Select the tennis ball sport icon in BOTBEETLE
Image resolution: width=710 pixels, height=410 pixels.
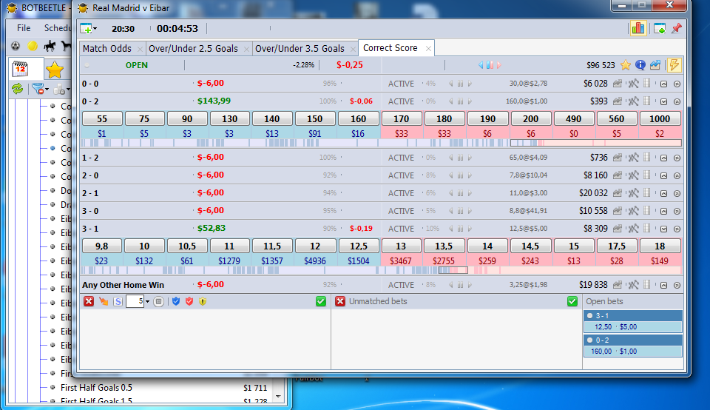33,46
